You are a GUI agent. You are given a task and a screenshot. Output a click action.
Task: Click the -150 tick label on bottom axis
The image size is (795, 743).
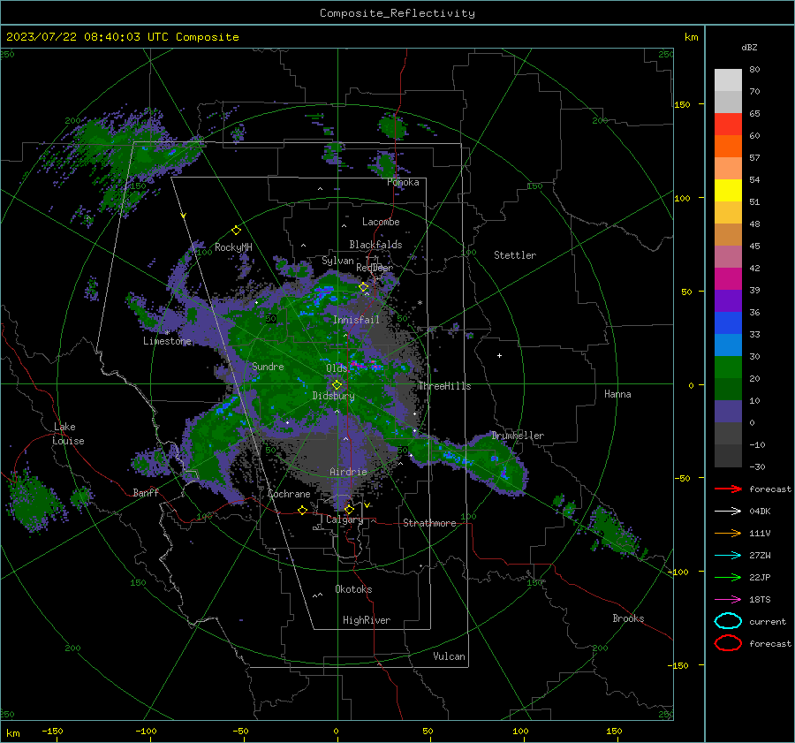[x=52, y=731]
